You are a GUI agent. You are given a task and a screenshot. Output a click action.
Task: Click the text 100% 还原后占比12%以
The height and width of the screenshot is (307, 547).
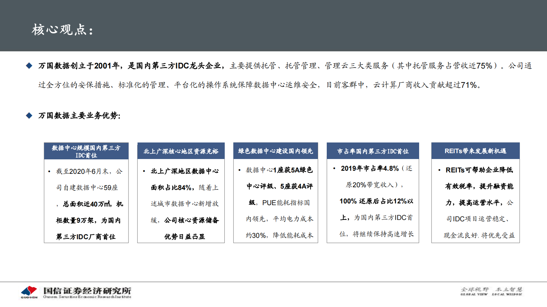click(376, 201)
